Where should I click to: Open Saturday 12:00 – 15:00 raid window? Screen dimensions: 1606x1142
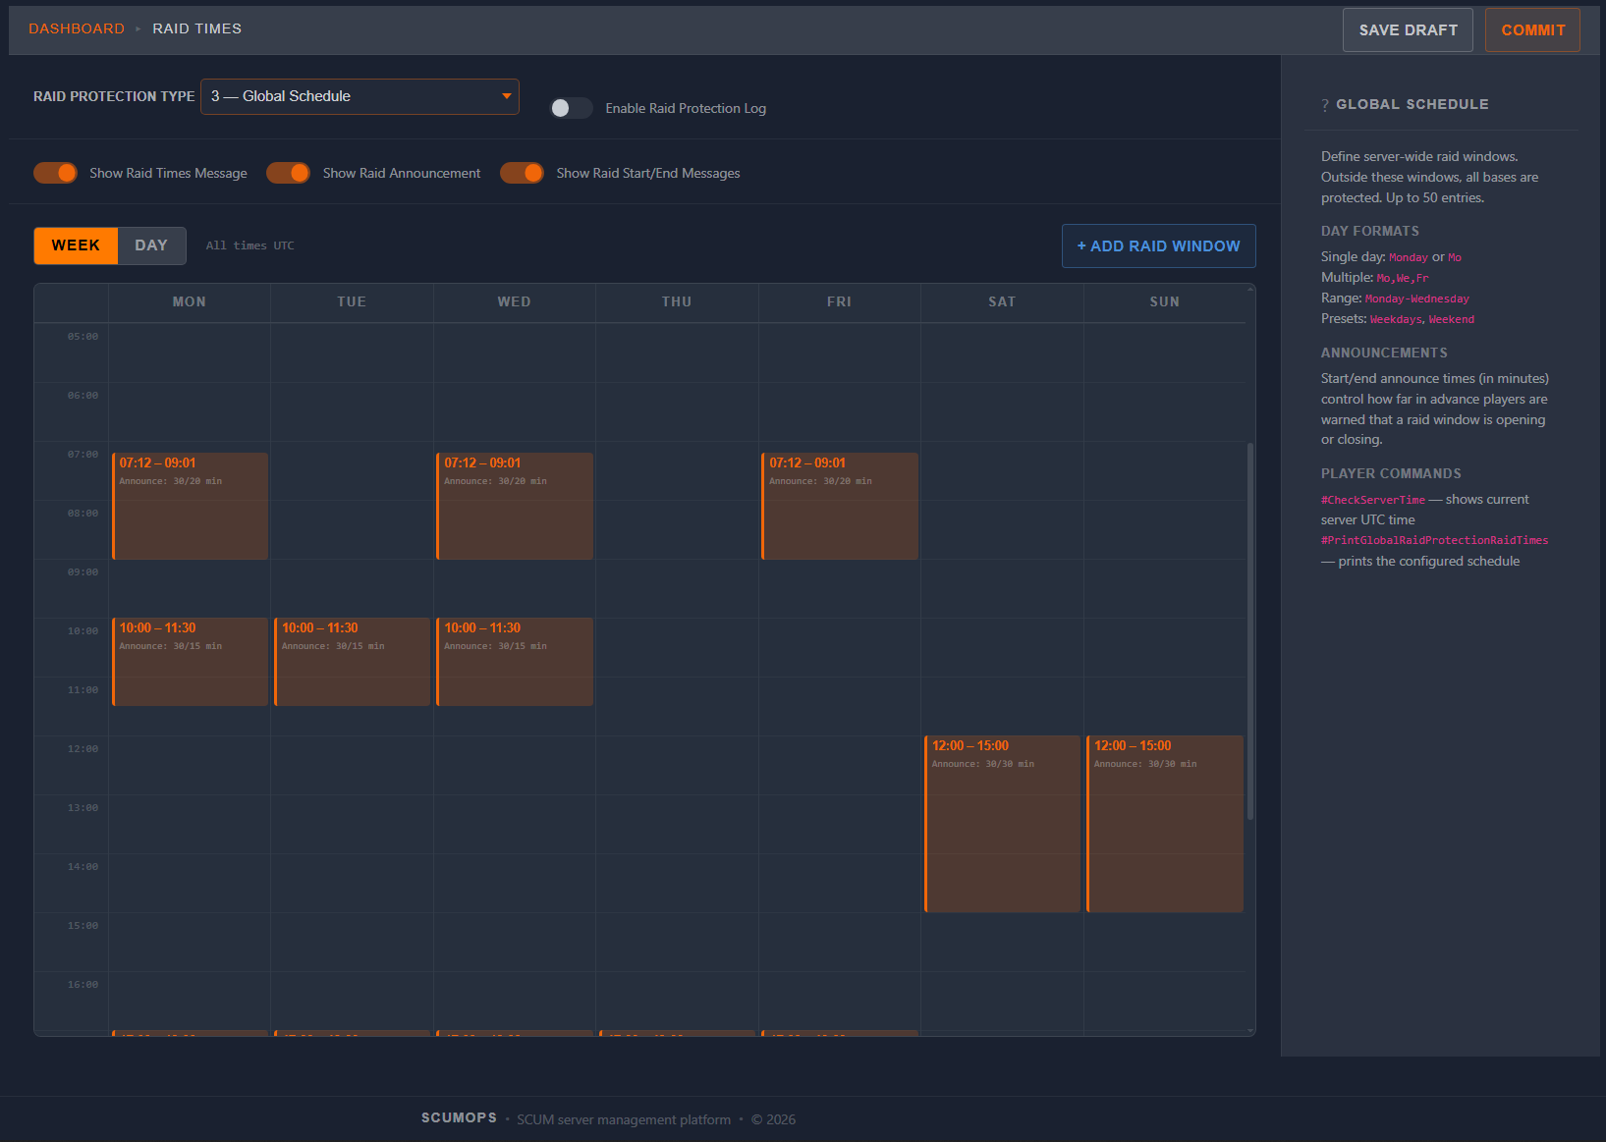coord(1002,824)
